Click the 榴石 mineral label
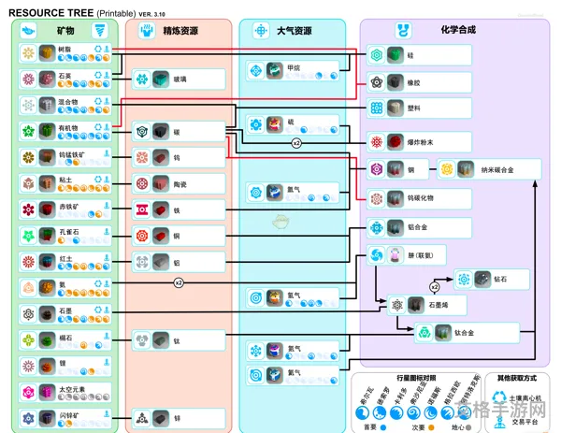Screen dimensions: 561x433 [x=65, y=338]
